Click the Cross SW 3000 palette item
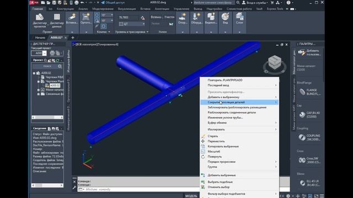 (x=309, y=160)
